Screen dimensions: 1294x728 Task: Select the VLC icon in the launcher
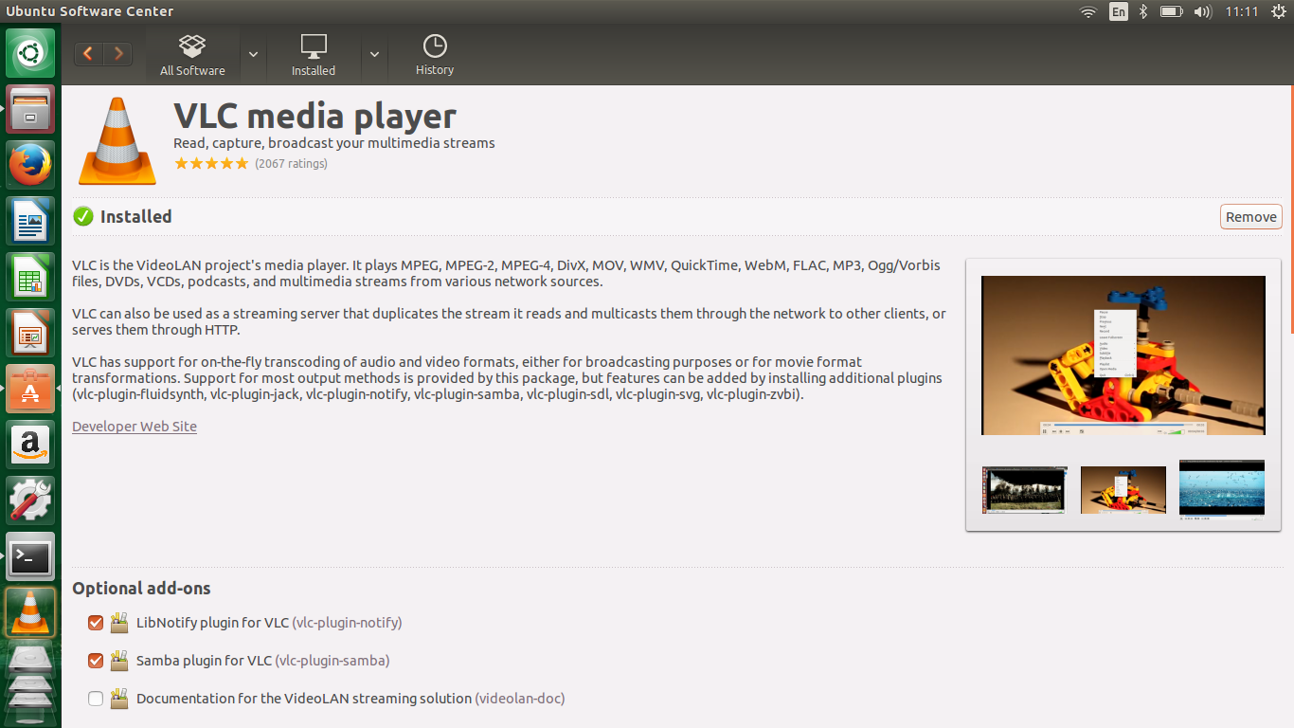(x=30, y=613)
